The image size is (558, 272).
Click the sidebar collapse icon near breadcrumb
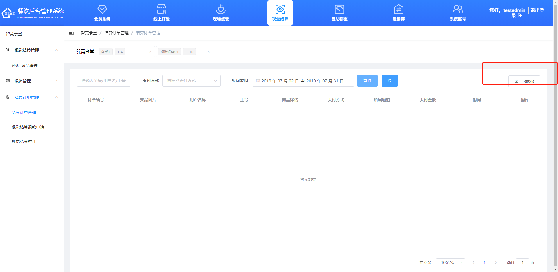pos(71,33)
